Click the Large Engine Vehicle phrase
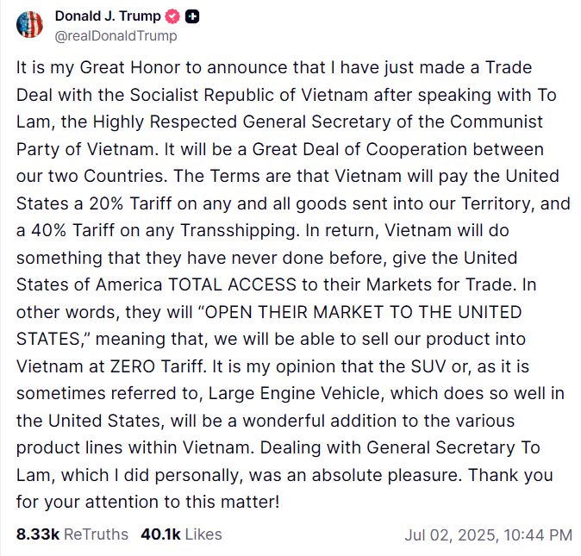Viewport: 581px width, 556px height. click(295, 393)
